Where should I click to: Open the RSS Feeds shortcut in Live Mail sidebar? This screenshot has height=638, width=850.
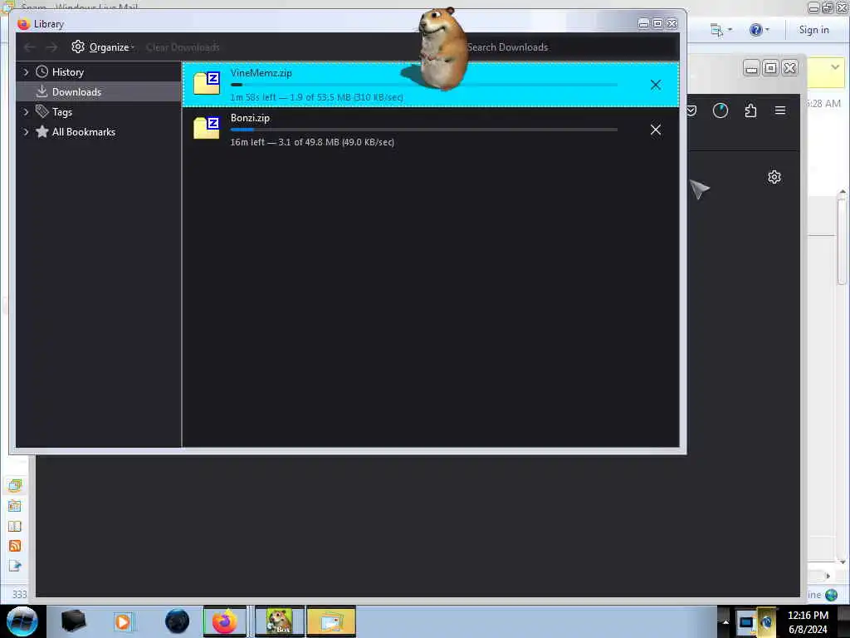pyautogui.click(x=15, y=546)
